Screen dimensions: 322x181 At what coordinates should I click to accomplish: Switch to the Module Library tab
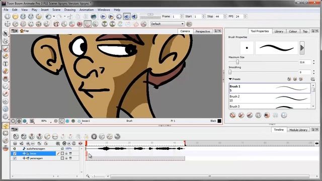[x=298, y=130]
